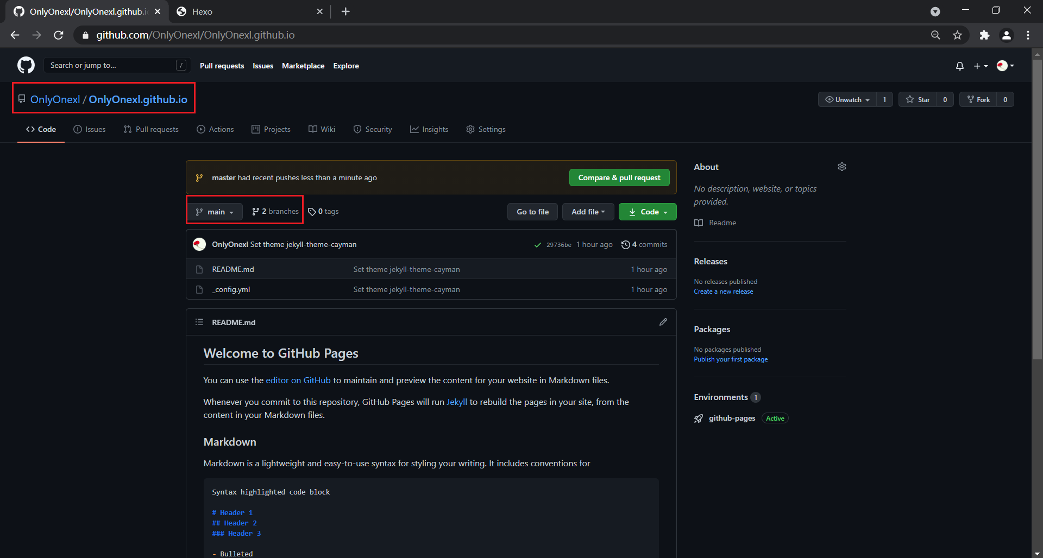Open the Issues repository tab

[90, 129]
